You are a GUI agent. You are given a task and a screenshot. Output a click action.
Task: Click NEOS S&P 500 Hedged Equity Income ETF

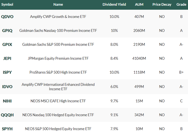58,129
